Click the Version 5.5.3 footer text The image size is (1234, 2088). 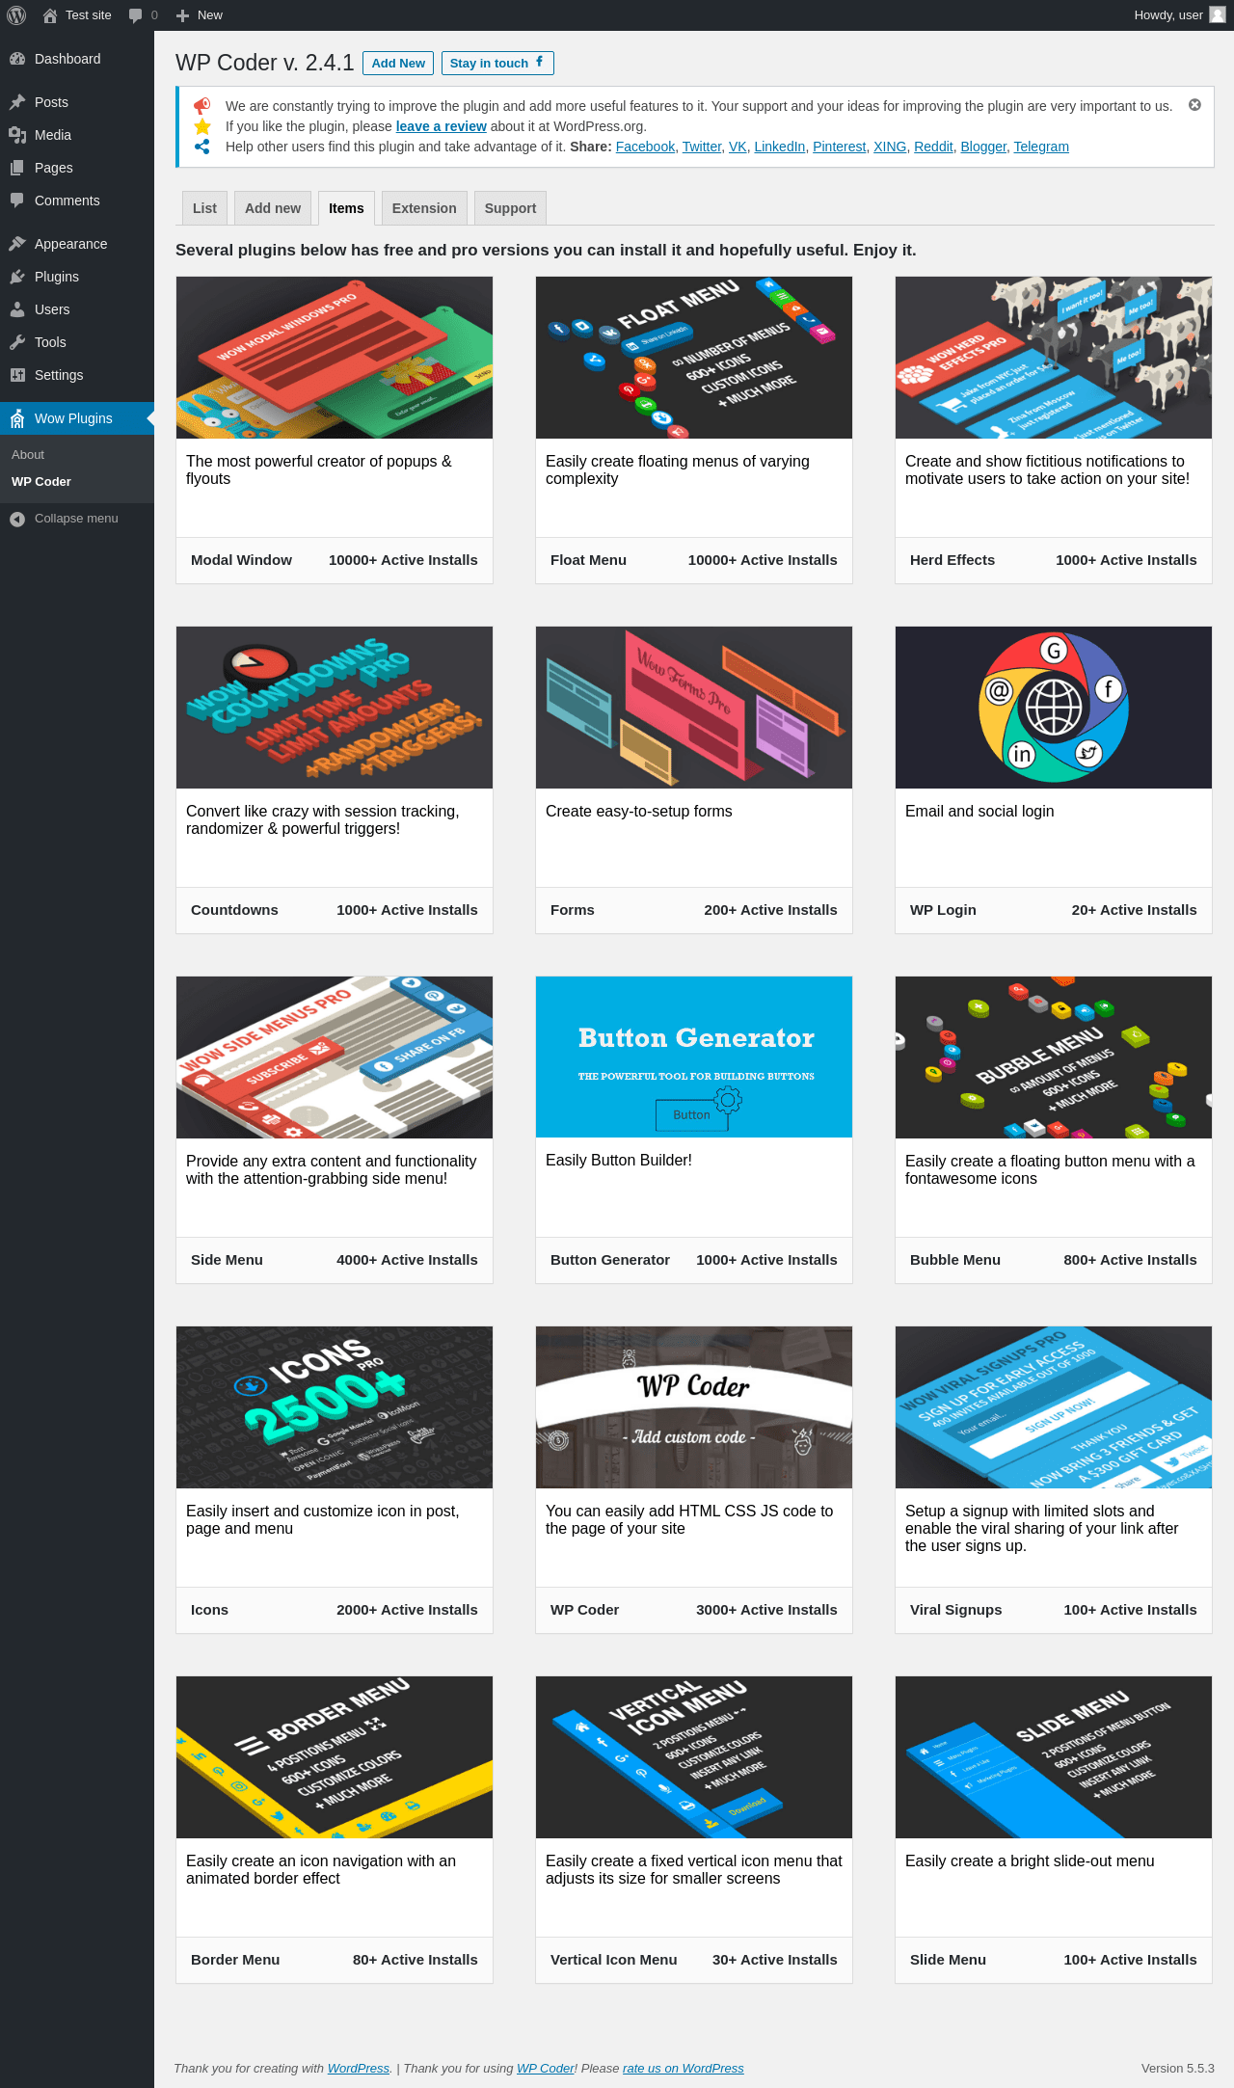click(1177, 2068)
